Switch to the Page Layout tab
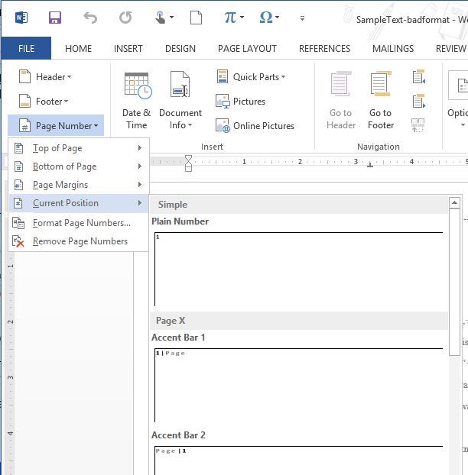The image size is (468, 475). (247, 48)
